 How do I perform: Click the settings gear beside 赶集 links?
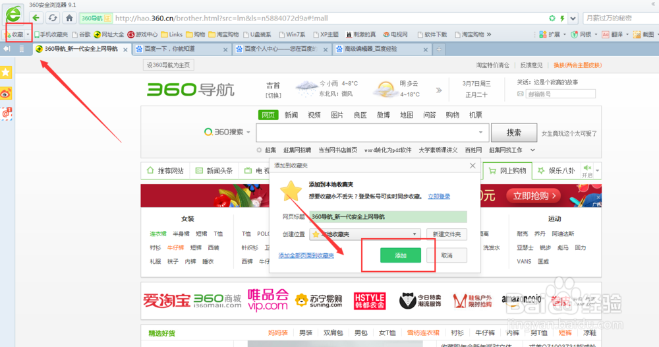259,150
